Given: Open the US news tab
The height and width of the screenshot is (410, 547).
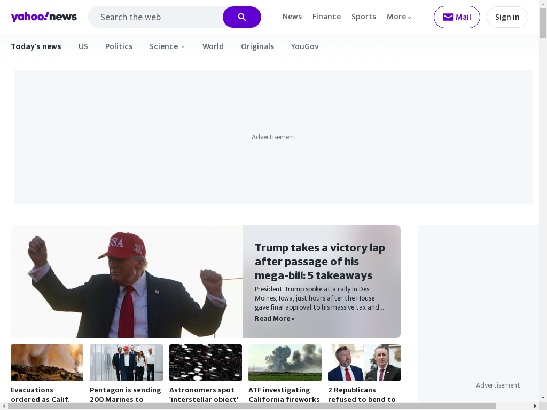Looking at the screenshot, I should pyautogui.click(x=83, y=46).
